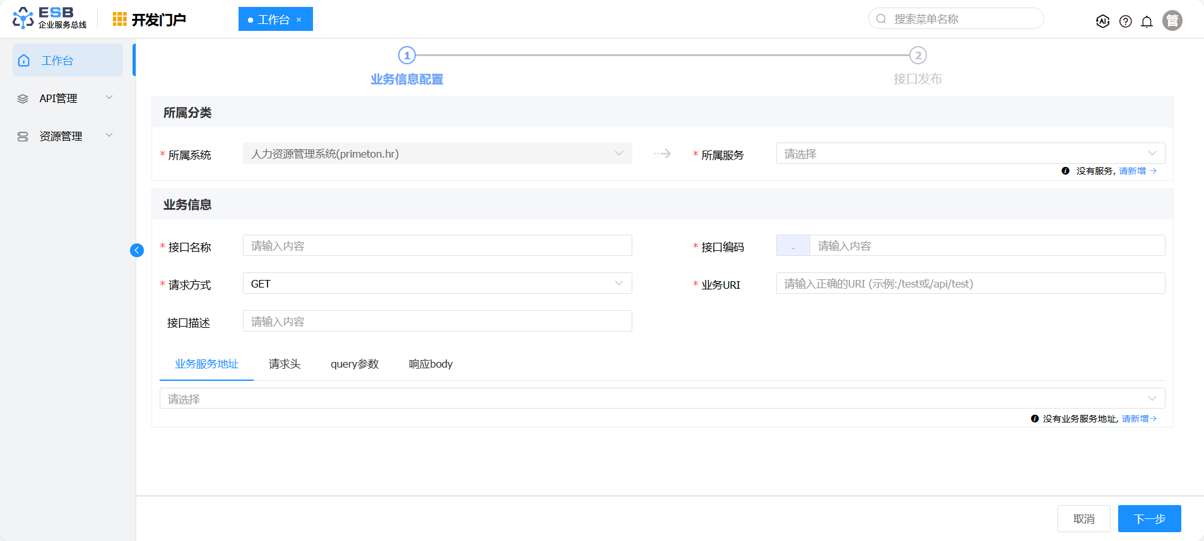Open the notification bell

click(x=1147, y=21)
